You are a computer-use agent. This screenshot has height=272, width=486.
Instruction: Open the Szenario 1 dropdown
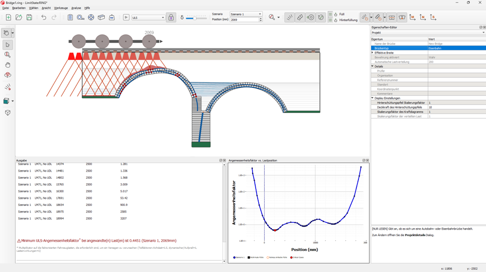(246, 14)
